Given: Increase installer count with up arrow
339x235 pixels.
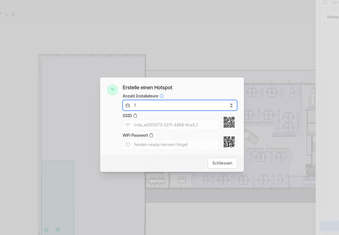Looking at the screenshot, I should coord(231,104).
